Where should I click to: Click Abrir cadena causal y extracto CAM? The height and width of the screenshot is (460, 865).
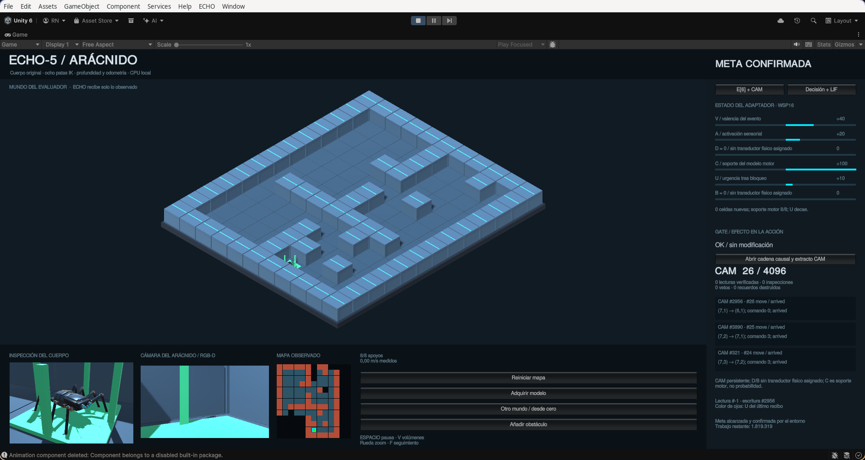coord(785,259)
